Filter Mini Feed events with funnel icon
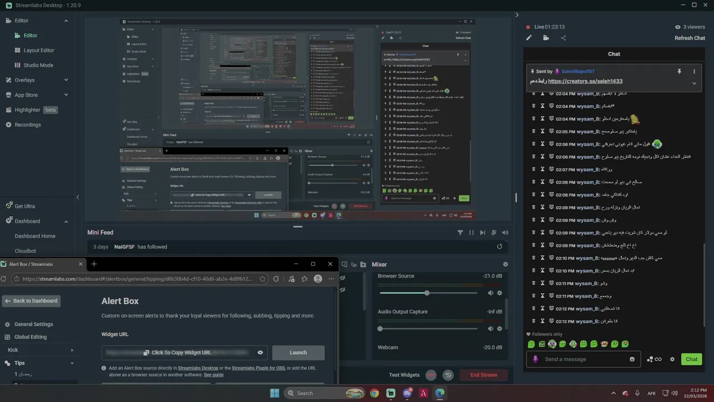 [460, 233]
